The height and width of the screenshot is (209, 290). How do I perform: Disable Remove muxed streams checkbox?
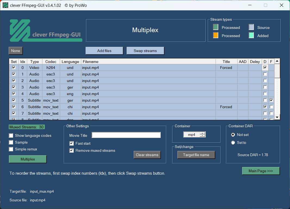[x=72, y=150]
